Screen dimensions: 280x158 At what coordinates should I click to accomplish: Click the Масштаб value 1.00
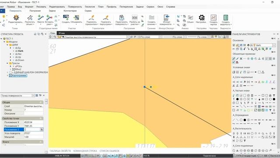[33, 137]
